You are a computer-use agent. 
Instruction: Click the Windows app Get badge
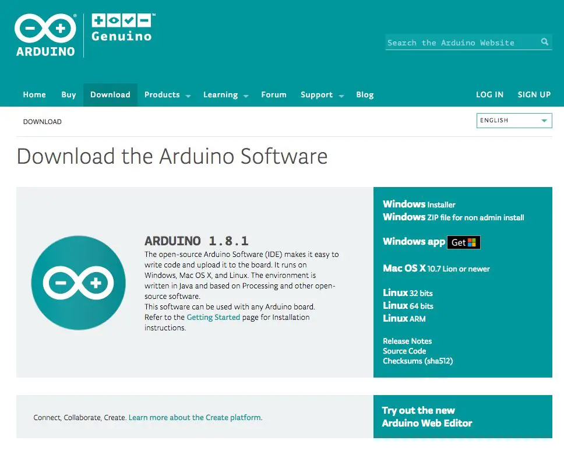[x=464, y=242]
